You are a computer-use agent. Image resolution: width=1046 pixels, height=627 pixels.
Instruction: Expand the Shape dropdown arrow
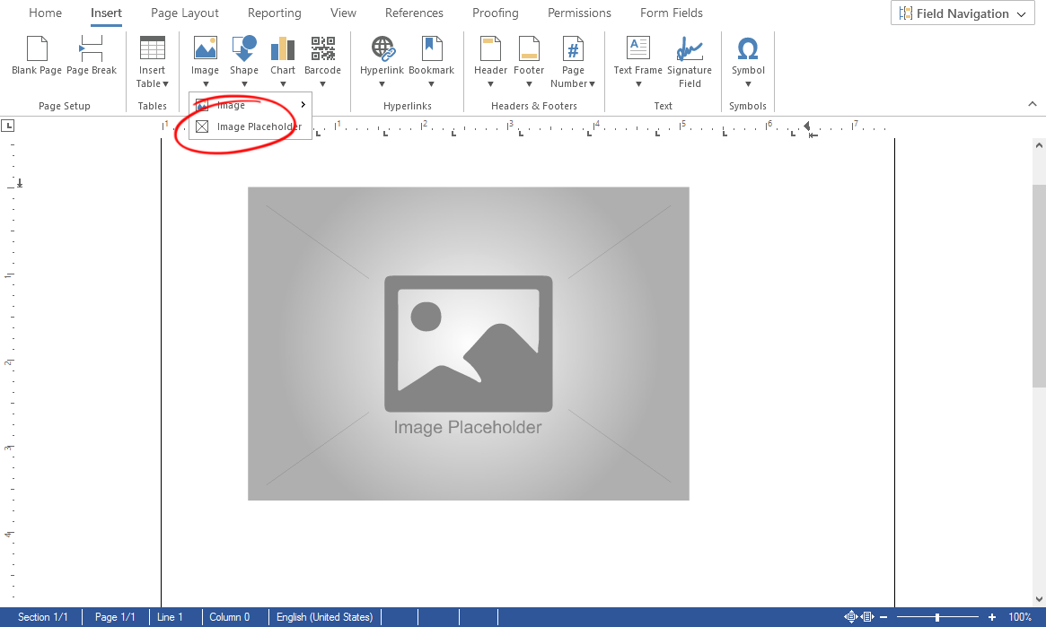[244, 84]
